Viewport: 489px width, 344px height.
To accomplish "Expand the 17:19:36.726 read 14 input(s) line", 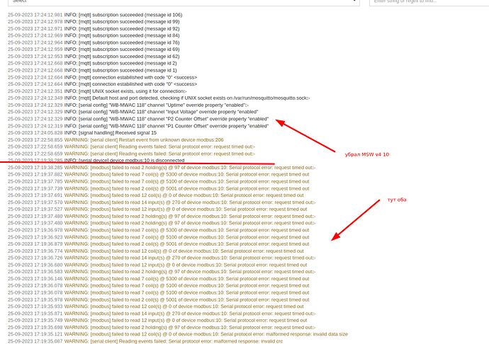I will [x=314, y=258].
